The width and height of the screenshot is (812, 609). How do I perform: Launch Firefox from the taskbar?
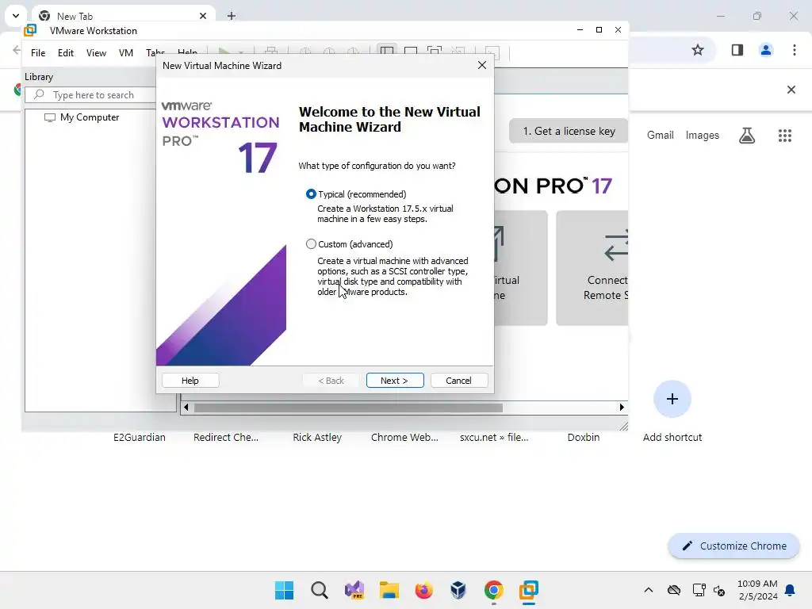pyautogui.click(x=424, y=590)
